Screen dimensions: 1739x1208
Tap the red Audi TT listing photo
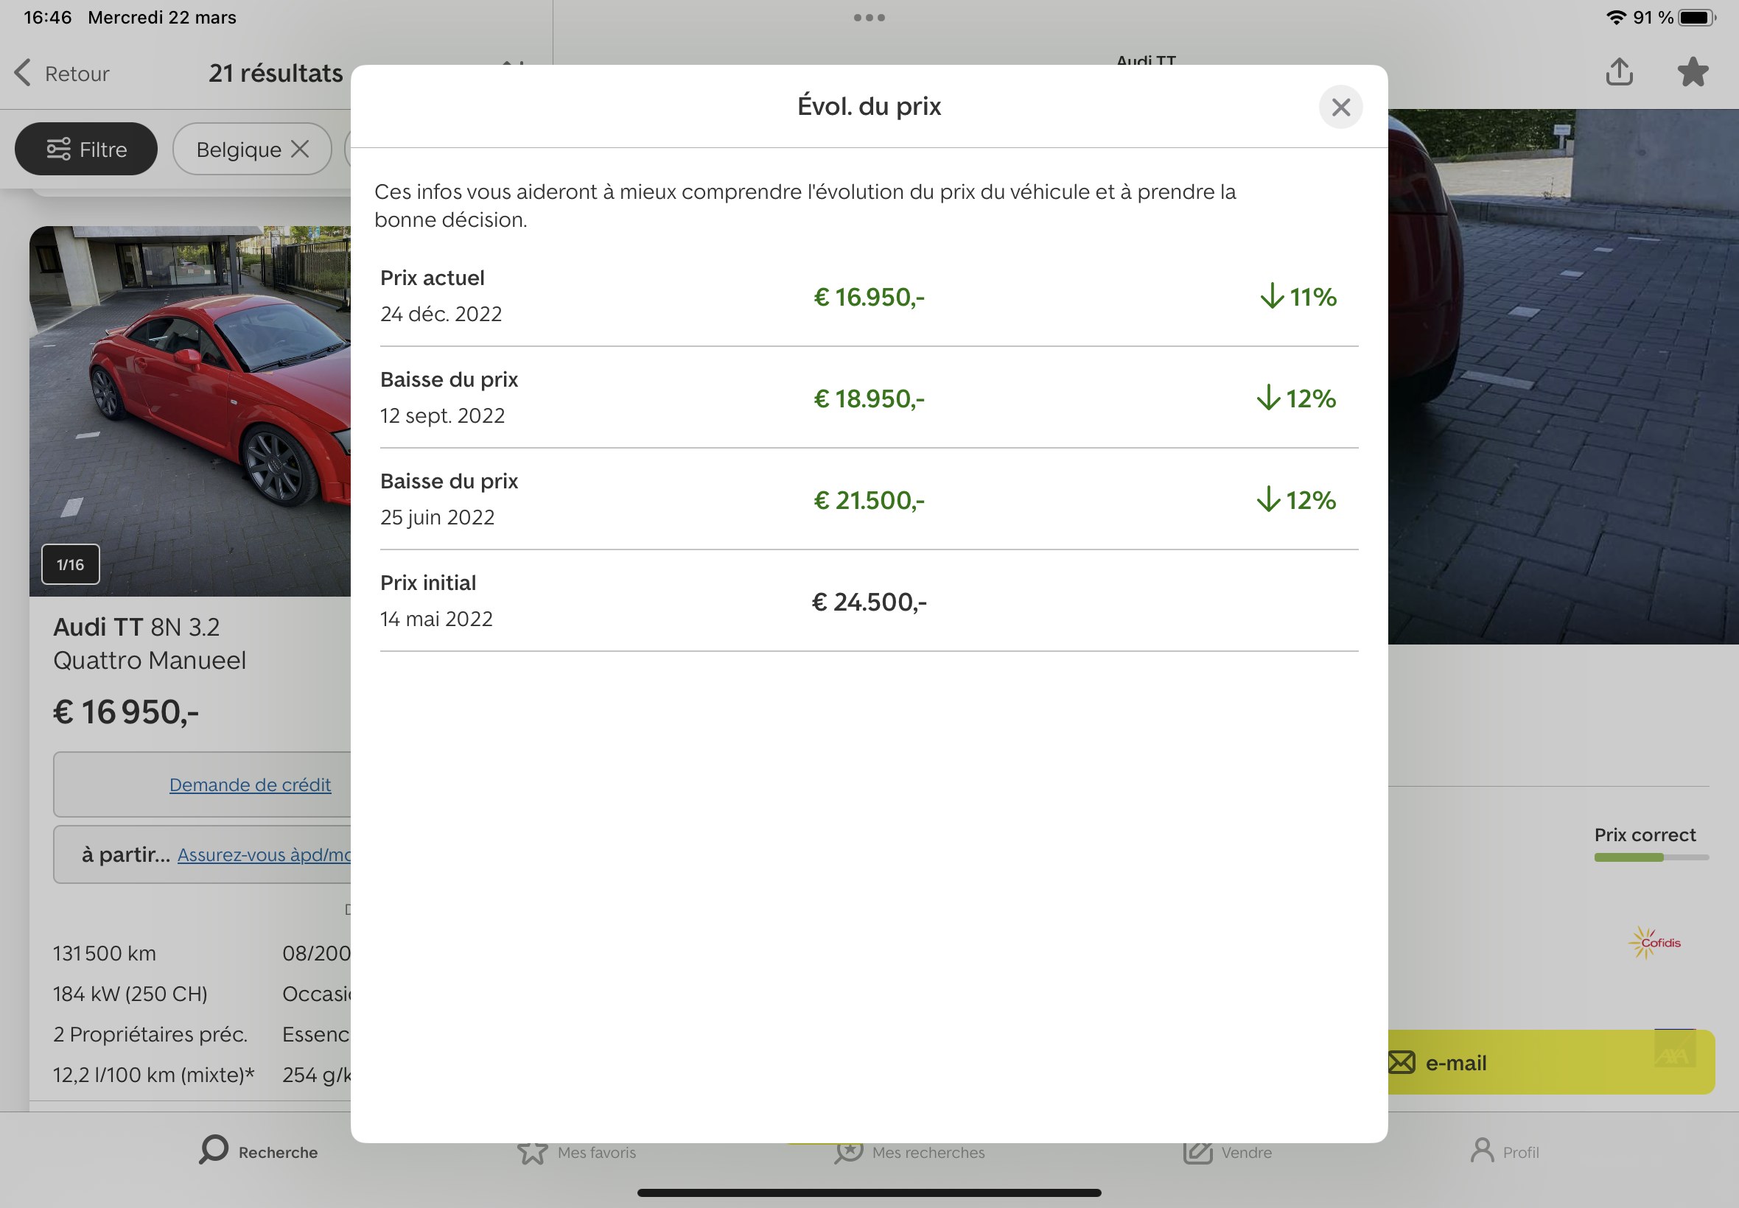pyautogui.click(x=190, y=411)
